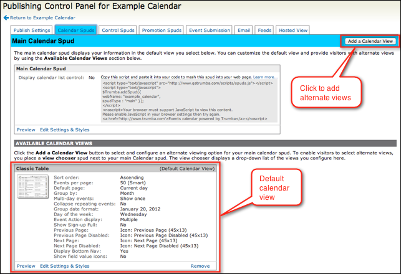Image resolution: width=401 pixels, height=274 pixels.
Task: Preview the Classic Table view
Action: [26, 266]
